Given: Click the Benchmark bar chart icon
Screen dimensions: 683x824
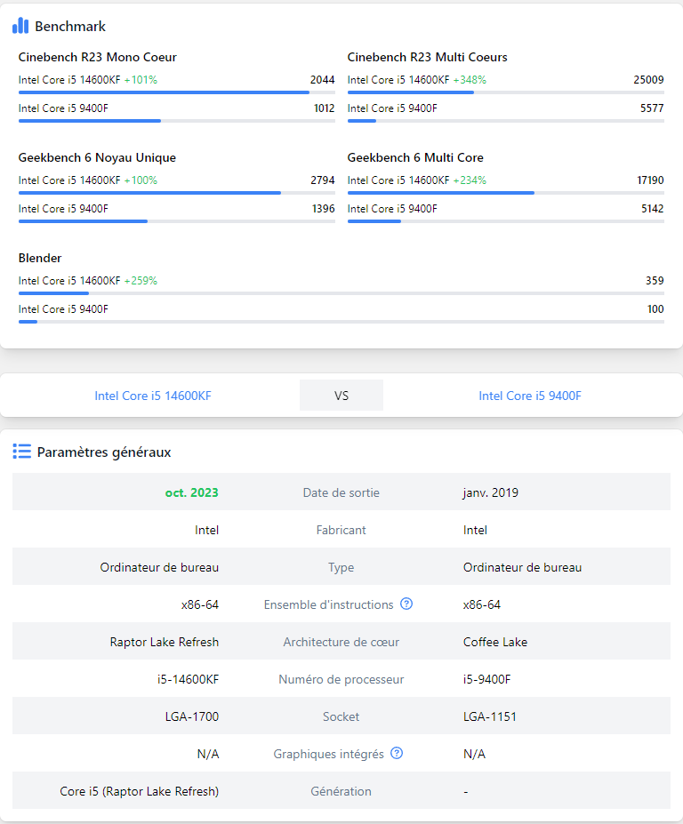Looking at the screenshot, I should click(20, 26).
